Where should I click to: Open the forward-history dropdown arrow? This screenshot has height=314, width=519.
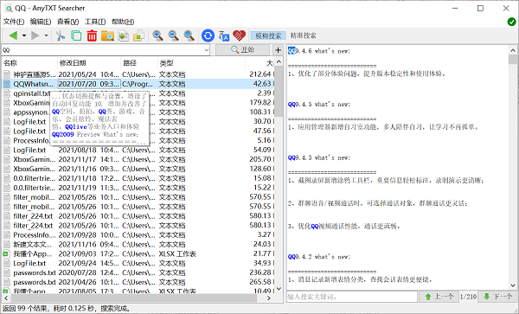coord(46,35)
